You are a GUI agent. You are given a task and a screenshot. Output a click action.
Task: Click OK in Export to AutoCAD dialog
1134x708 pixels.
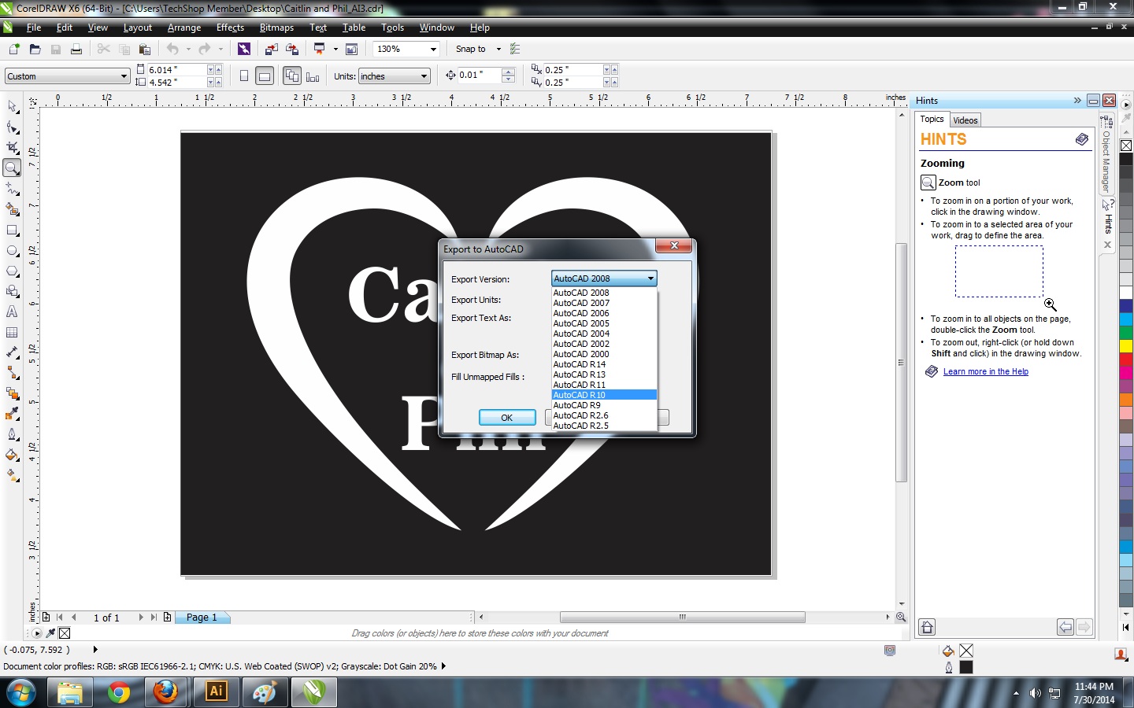[507, 418]
